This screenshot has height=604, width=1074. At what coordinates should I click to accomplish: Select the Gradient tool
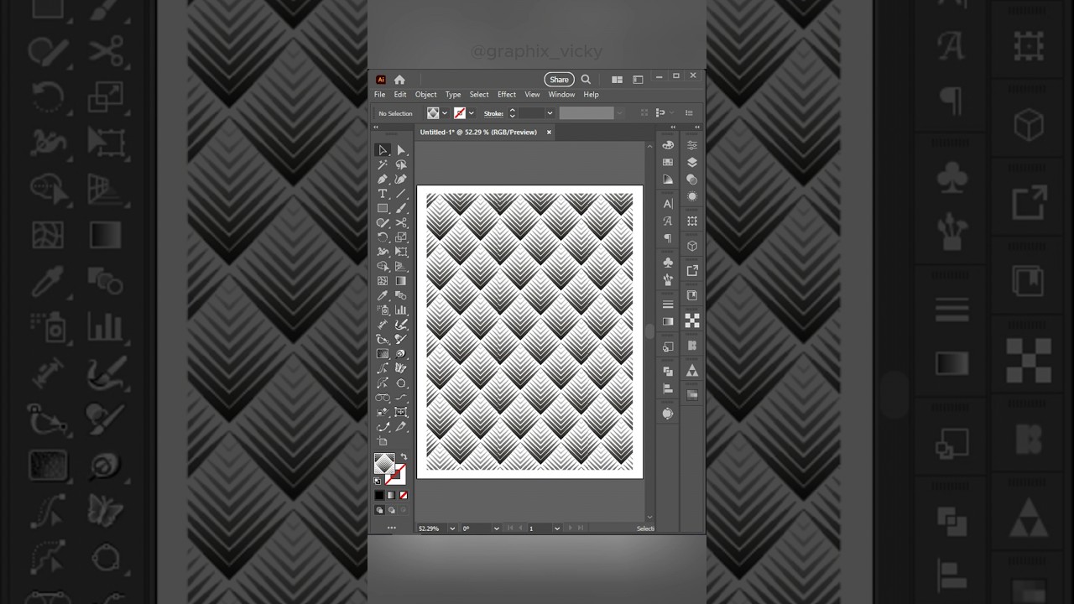pos(401,281)
